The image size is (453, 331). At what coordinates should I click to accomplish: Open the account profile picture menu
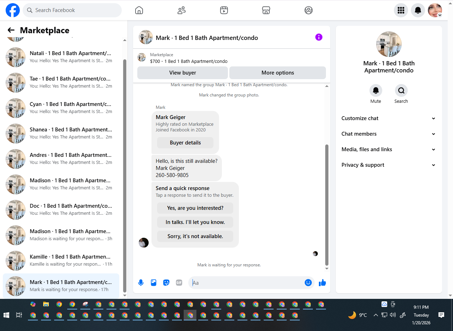(435, 10)
